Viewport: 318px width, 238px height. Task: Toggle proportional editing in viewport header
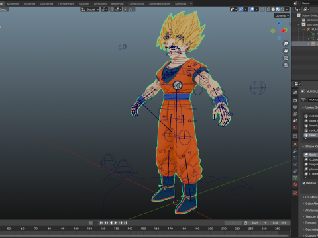coord(125,9)
